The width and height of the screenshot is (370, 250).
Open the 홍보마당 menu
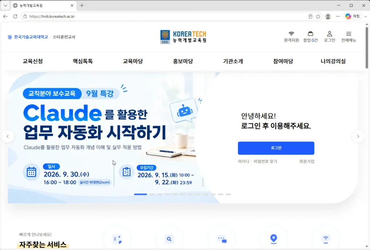point(183,61)
